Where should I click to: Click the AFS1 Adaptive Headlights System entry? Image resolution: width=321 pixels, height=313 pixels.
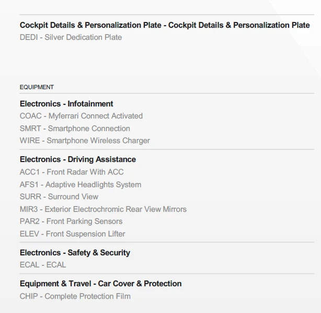81,185
